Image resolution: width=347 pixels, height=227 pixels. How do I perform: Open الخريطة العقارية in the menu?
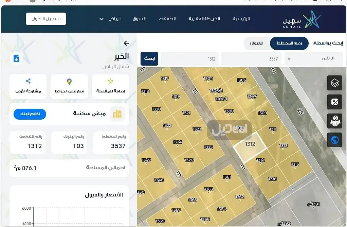coord(204,19)
